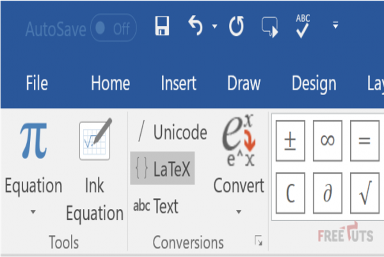Image resolution: width=384 pixels, height=257 pixels.
Task: Insert an equation using the Pi icon
Action: click(x=34, y=141)
